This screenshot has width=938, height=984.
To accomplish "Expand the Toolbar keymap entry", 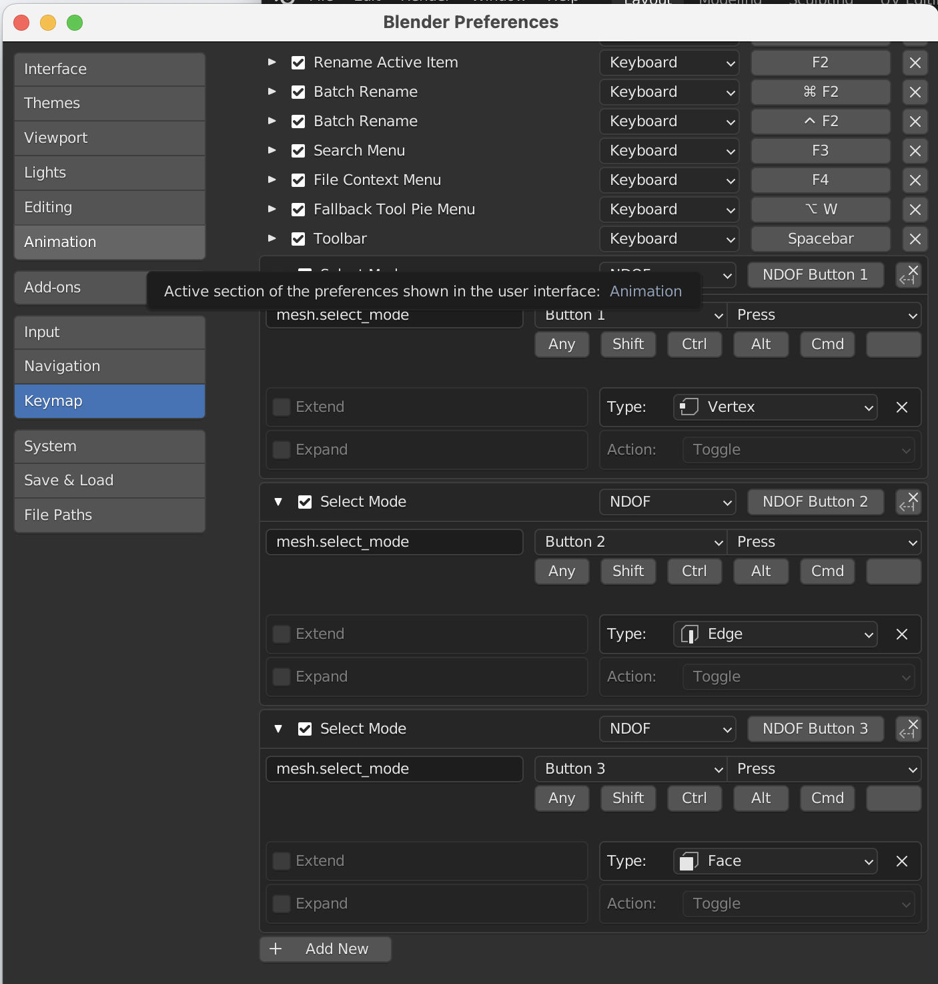I will click(x=272, y=238).
